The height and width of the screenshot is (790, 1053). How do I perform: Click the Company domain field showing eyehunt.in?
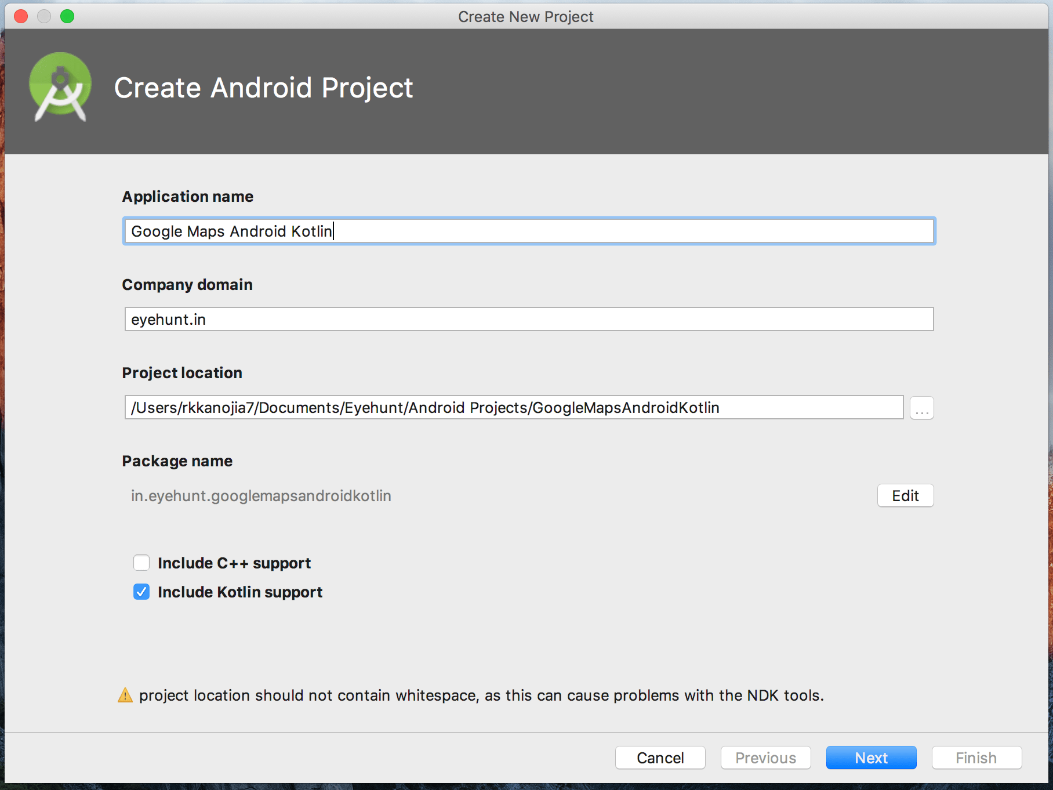click(528, 318)
